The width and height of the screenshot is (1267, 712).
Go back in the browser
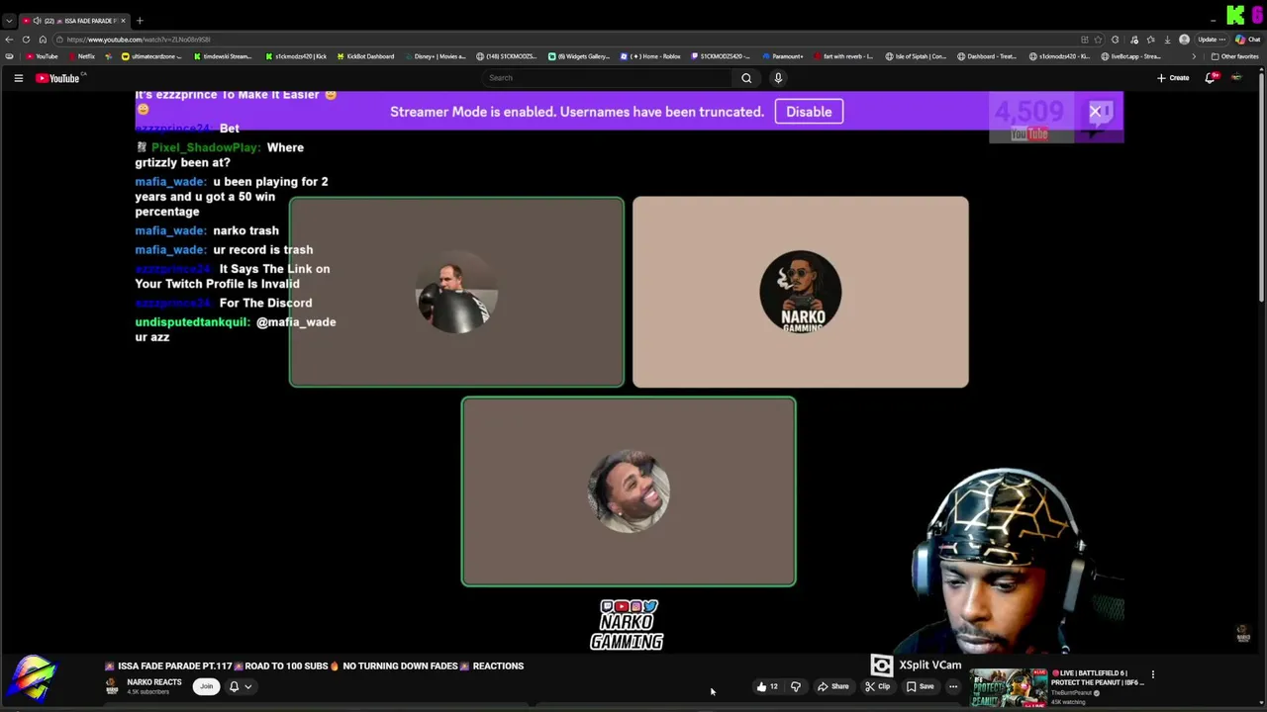pyautogui.click(x=9, y=40)
